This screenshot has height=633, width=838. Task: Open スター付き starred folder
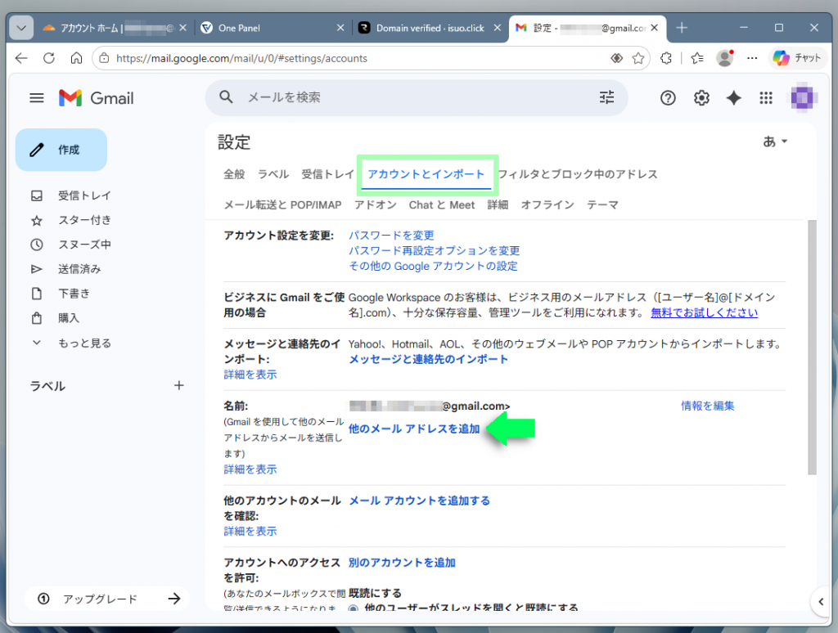coord(84,220)
